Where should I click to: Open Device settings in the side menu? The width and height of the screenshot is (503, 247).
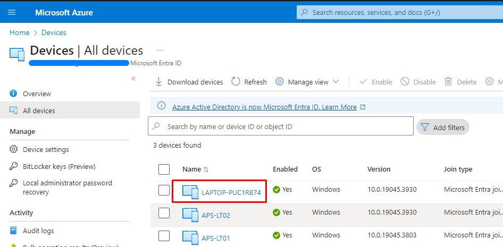point(46,149)
